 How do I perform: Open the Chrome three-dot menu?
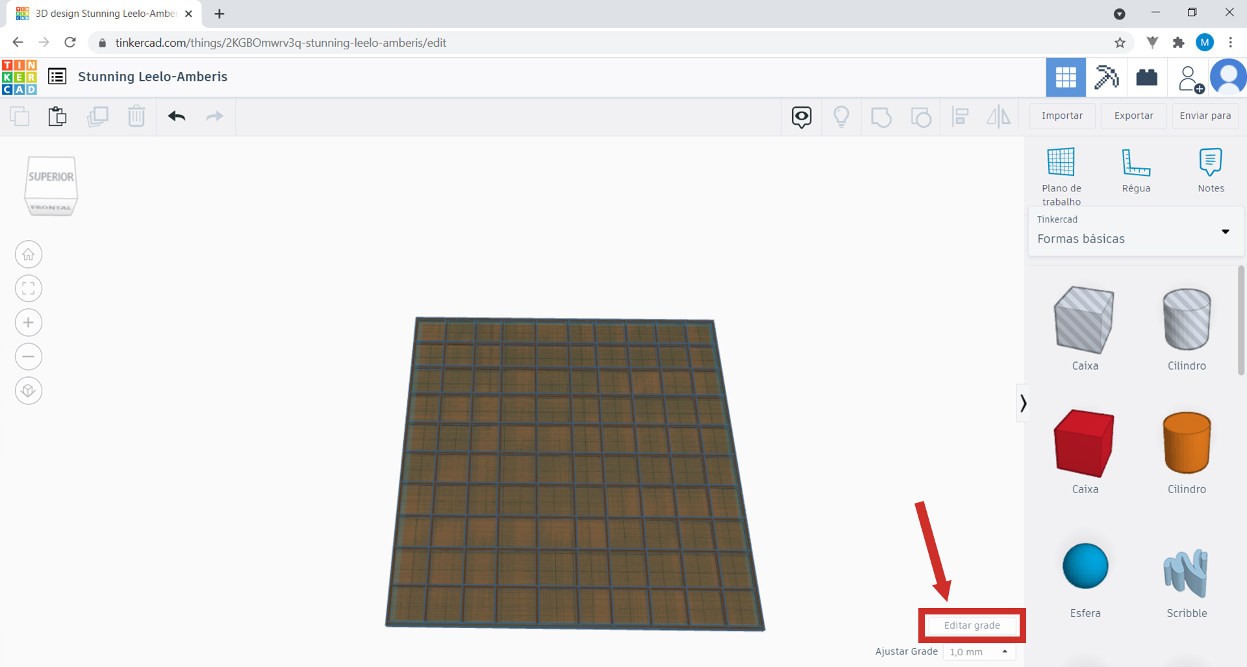pos(1230,43)
